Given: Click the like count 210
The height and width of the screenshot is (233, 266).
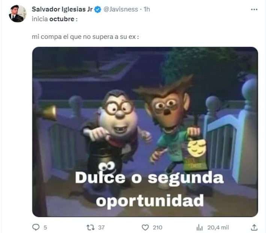Looking at the screenshot, I should [158, 227].
